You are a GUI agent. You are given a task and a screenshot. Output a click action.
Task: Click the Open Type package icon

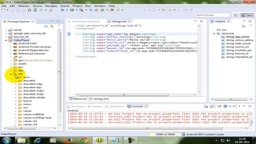(112, 10)
